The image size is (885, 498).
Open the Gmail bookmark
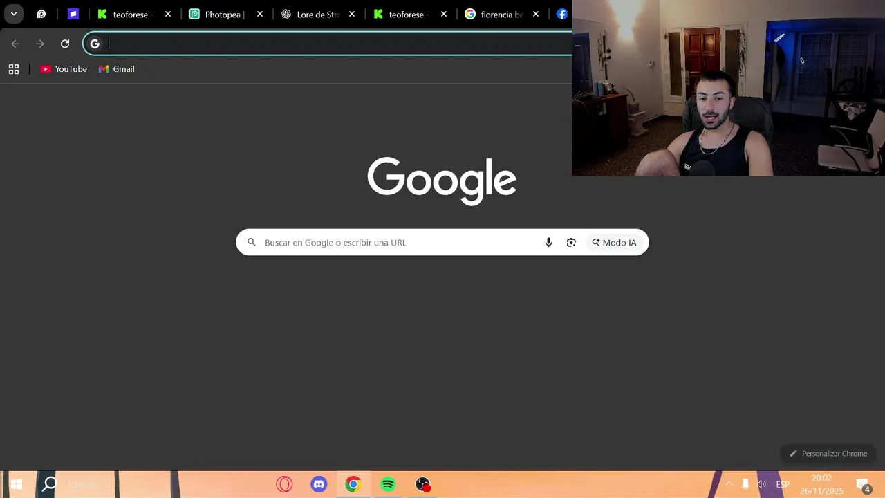(x=117, y=69)
